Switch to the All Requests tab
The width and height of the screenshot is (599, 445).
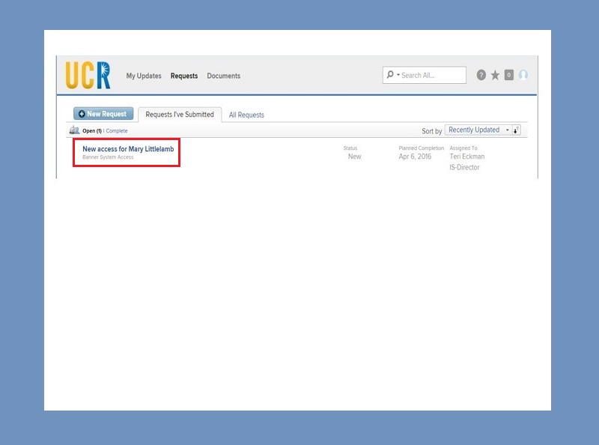[246, 115]
